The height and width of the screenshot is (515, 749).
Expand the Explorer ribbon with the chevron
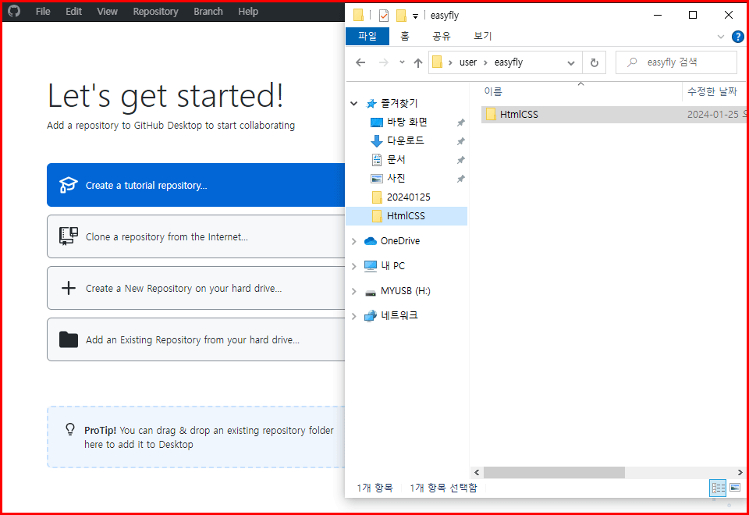[721, 37]
